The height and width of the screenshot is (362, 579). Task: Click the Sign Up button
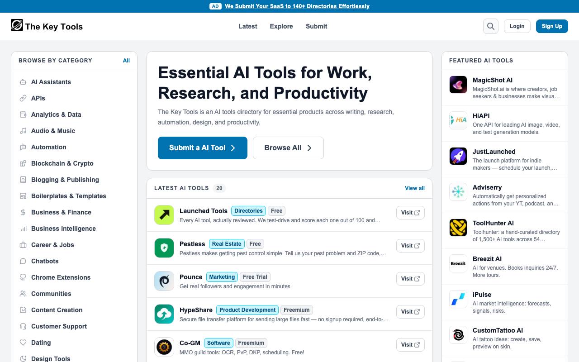pos(552,26)
